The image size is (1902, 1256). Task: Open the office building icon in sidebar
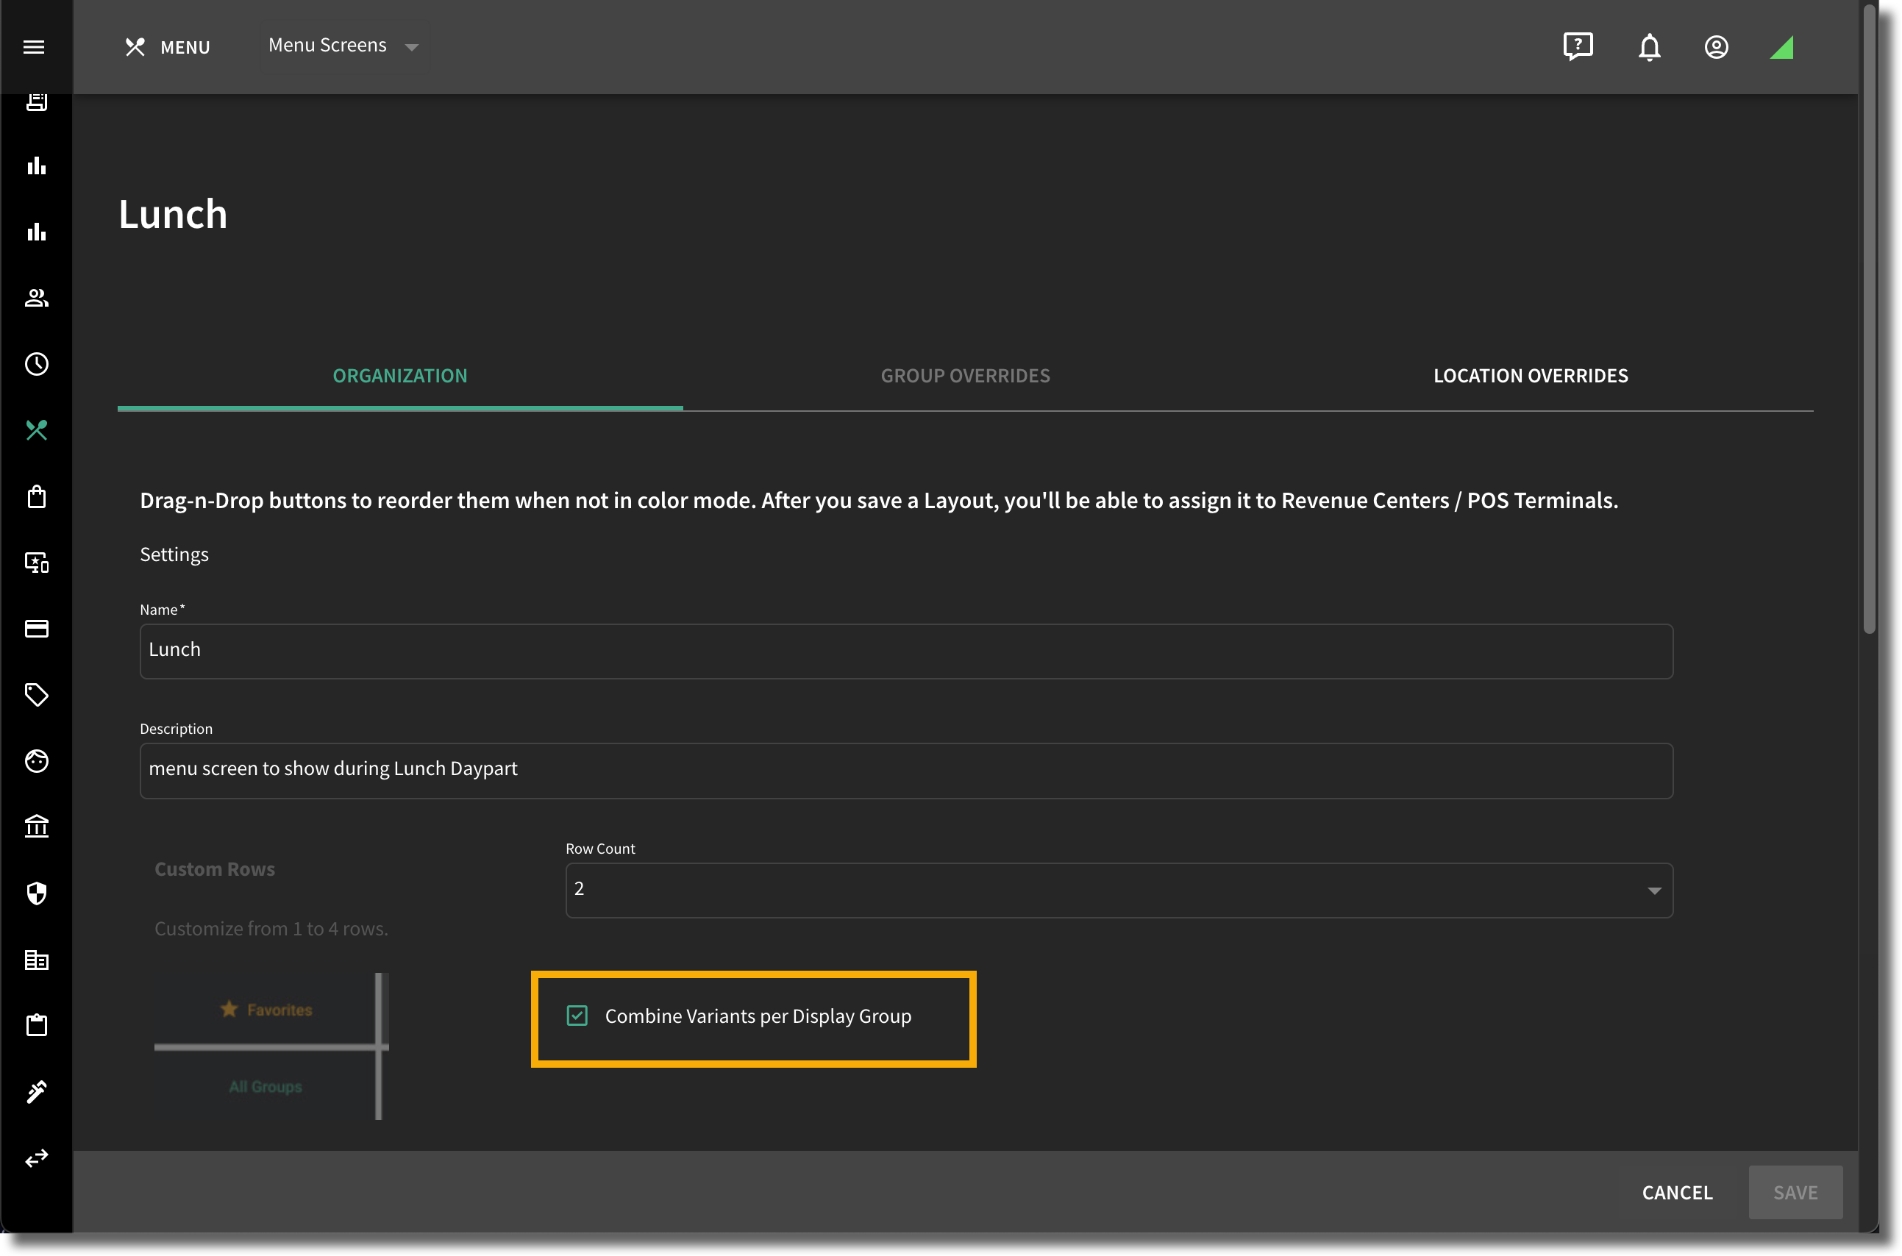[x=37, y=960]
